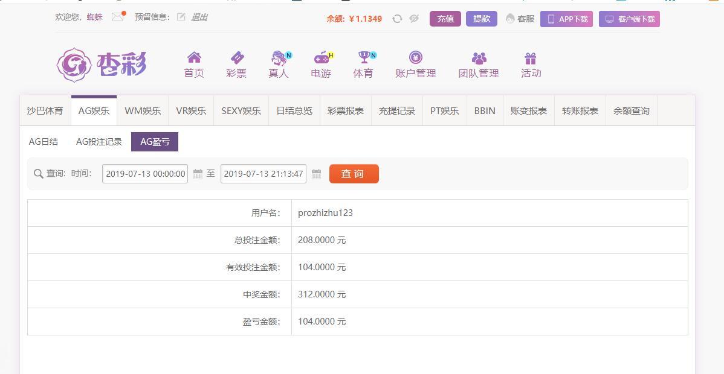Click the start time input field
Image resolution: width=724 pixels, height=374 pixels.
point(145,174)
